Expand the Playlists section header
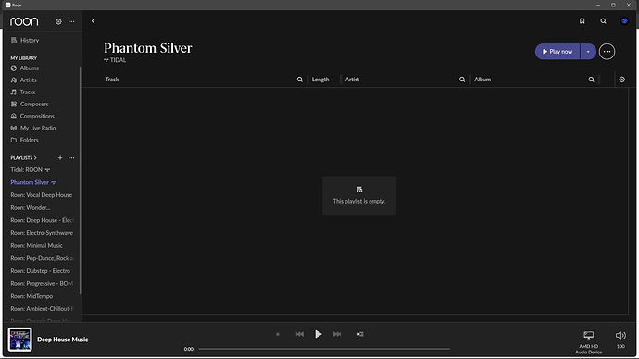The width and height of the screenshot is (639, 359). coord(24,158)
